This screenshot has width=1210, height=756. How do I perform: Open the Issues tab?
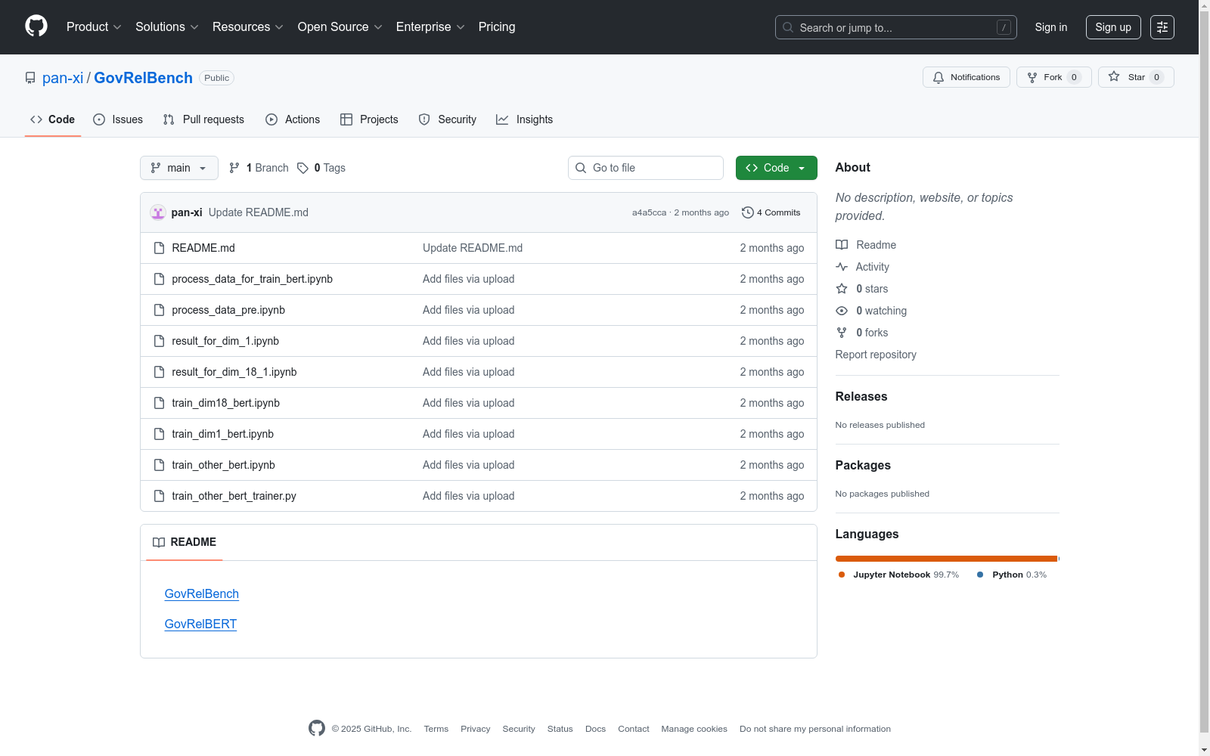[x=118, y=119]
